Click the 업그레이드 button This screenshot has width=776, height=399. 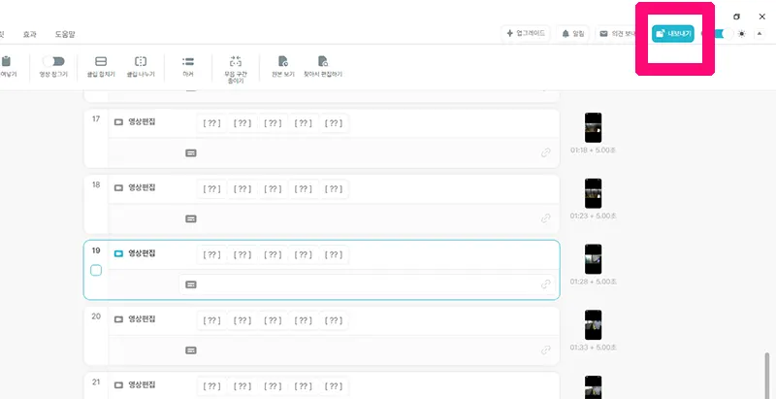[x=526, y=34]
